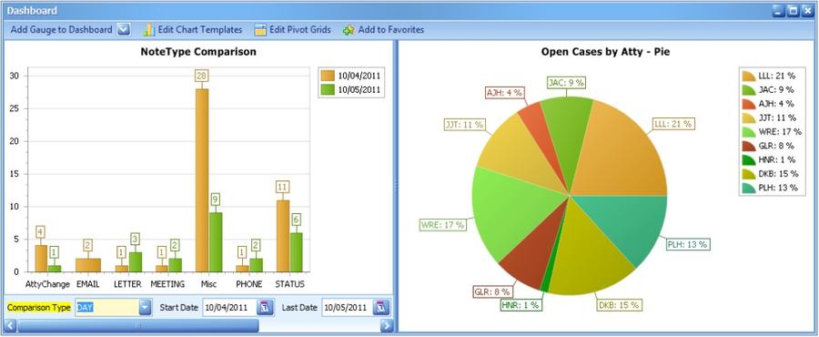Click the STATUS bar labeled 11

click(x=283, y=236)
